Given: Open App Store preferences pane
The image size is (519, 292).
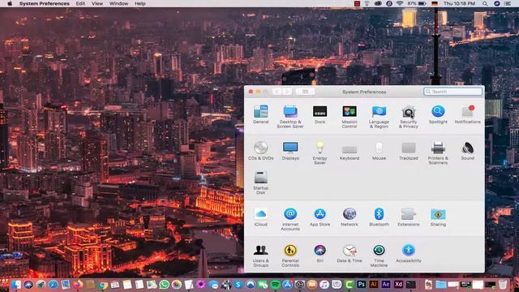Looking at the screenshot, I should 320,217.
